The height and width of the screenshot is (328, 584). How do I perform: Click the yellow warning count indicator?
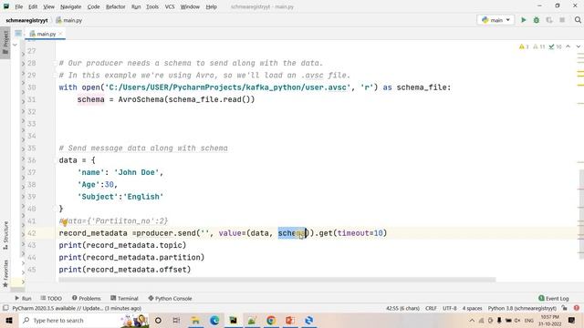click(x=524, y=46)
